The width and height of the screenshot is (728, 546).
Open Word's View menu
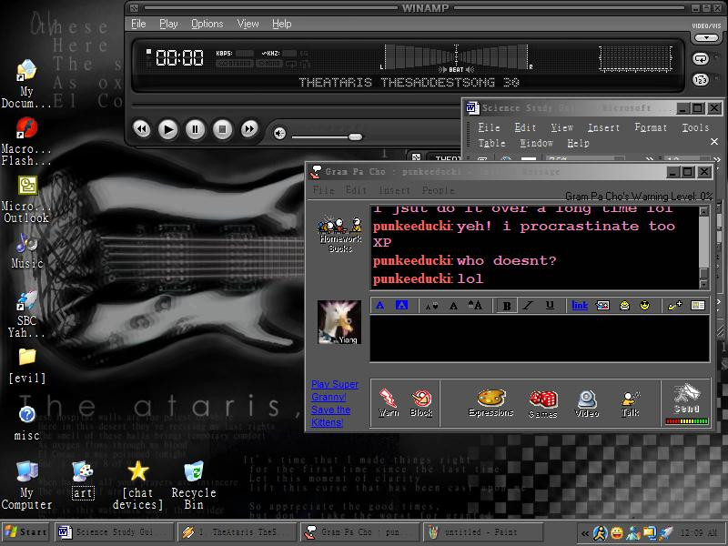point(561,127)
